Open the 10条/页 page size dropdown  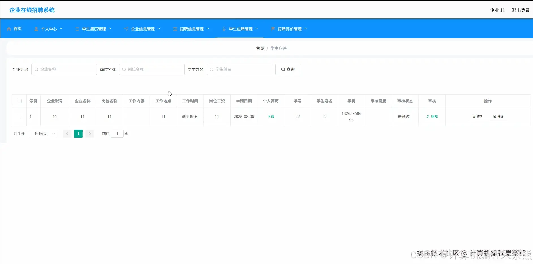43,134
